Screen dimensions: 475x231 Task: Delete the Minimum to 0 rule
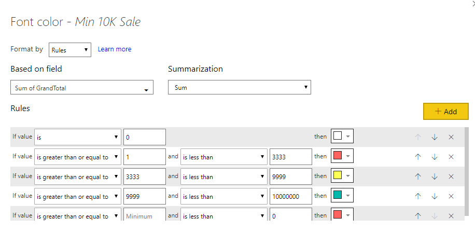pos(451,216)
